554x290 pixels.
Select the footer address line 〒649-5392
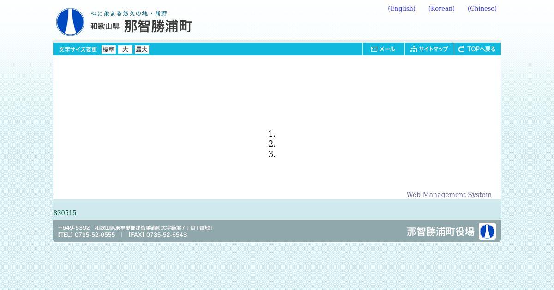click(x=135, y=228)
